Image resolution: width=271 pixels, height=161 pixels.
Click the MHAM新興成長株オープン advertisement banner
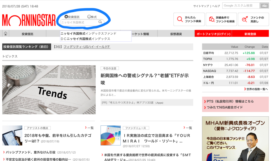coord(235,139)
